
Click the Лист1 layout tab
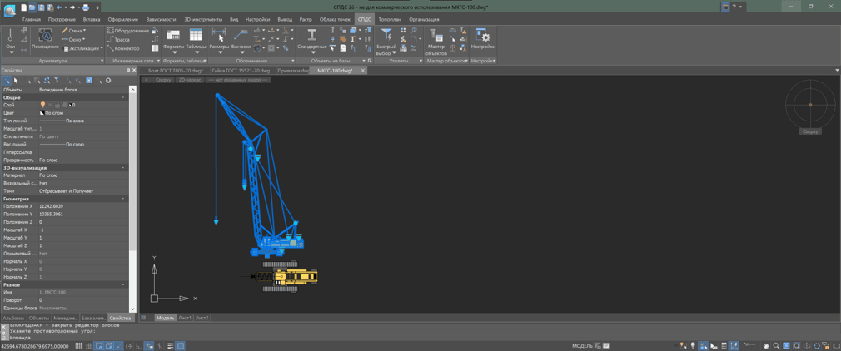coord(185,318)
